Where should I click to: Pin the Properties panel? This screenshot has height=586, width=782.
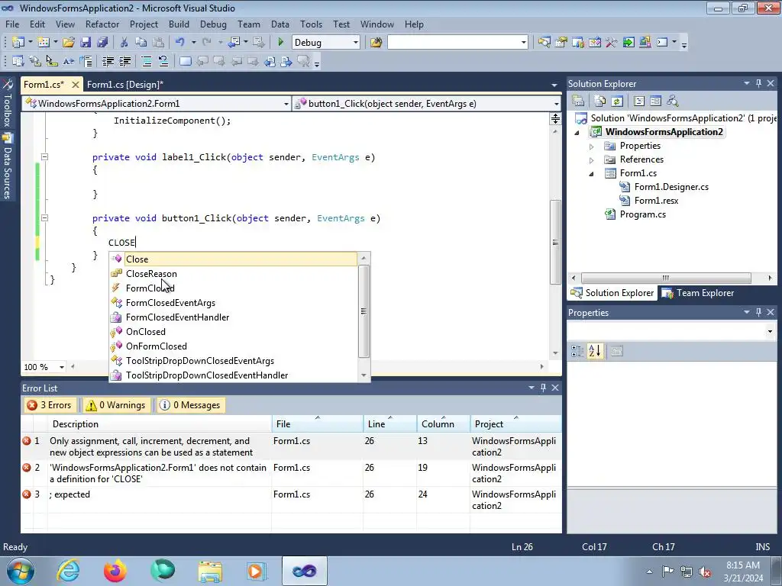758,312
